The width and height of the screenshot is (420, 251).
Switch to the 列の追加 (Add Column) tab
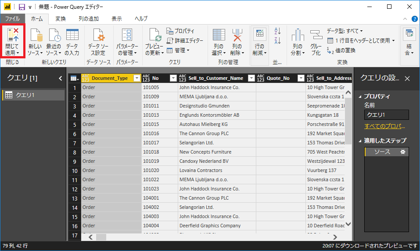[89, 19]
